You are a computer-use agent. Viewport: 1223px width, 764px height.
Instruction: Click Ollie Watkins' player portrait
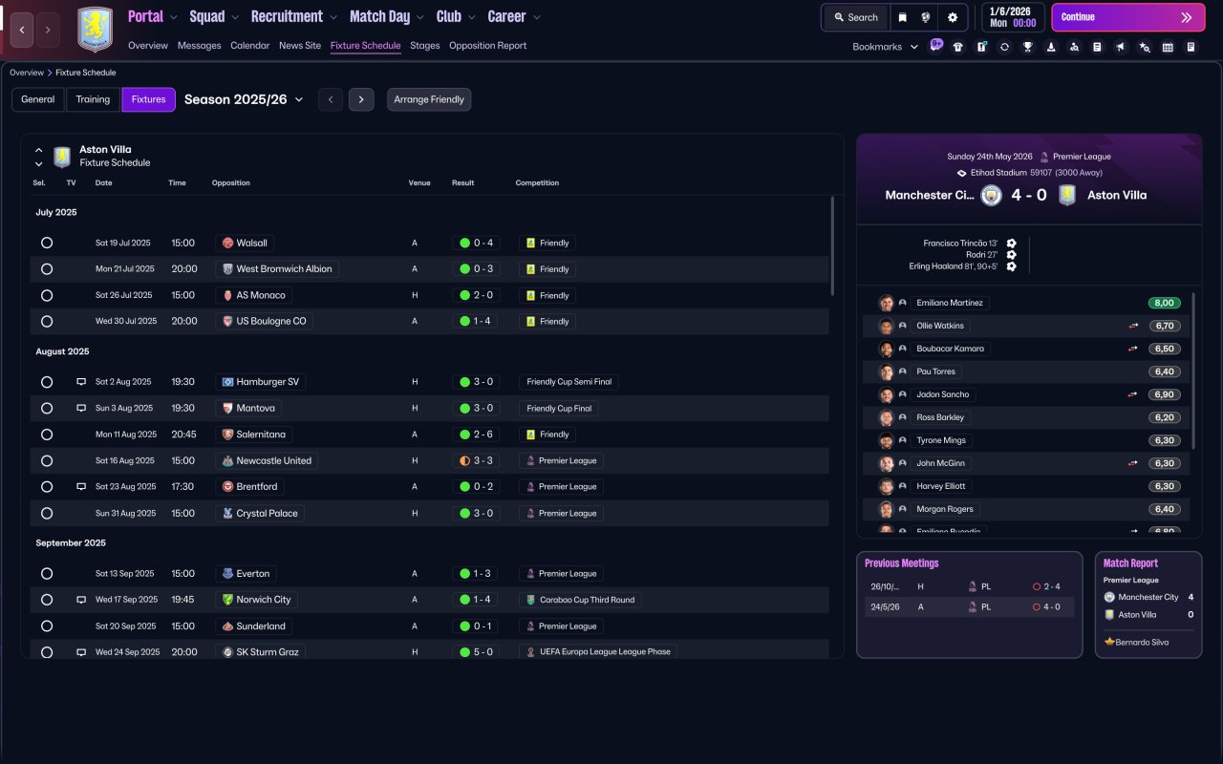click(x=887, y=326)
